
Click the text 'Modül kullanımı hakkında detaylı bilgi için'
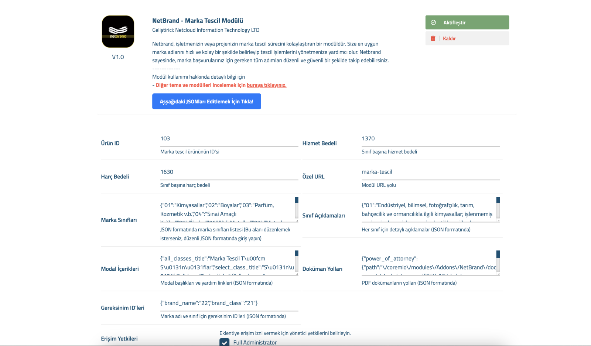click(x=199, y=77)
